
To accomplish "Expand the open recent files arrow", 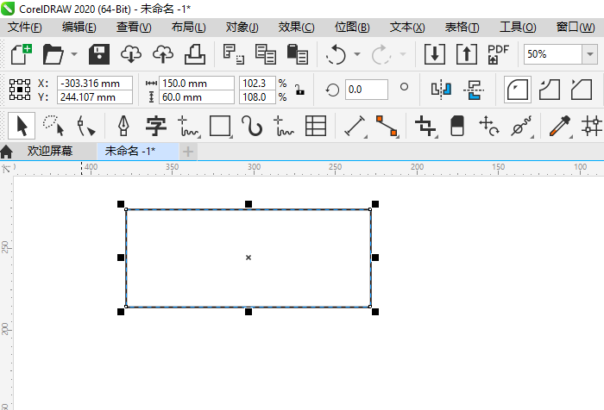I will (x=74, y=54).
